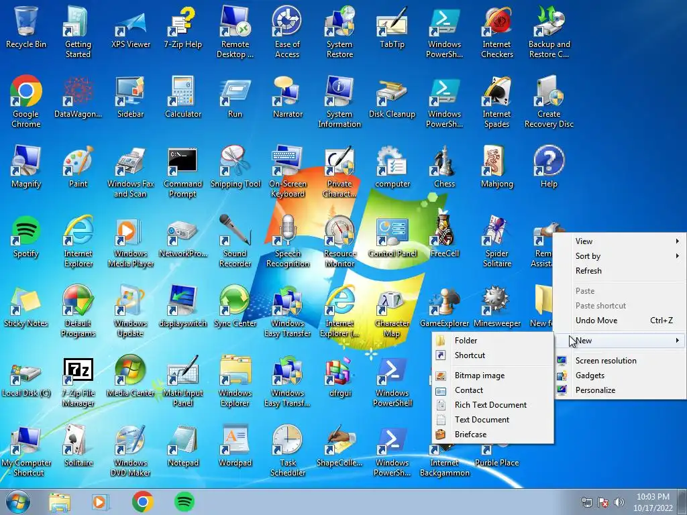Open the Control Panel shortcut
Viewport: 687px width, 515px height.
pyautogui.click(x=392, y=237)
